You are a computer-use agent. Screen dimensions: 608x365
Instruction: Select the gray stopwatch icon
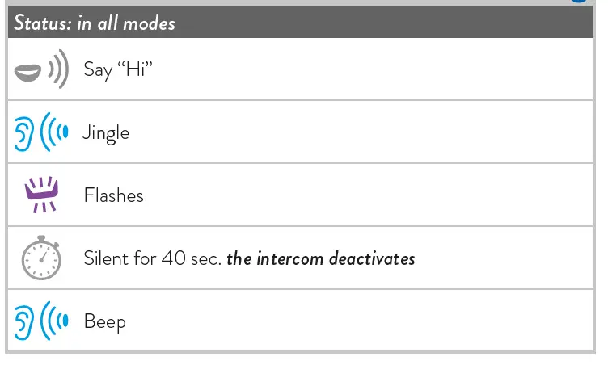pyautogui.click(x=40, y=258)
